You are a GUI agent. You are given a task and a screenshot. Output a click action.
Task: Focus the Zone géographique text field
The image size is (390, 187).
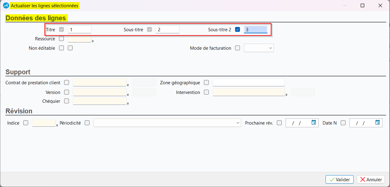click(248, 82)
